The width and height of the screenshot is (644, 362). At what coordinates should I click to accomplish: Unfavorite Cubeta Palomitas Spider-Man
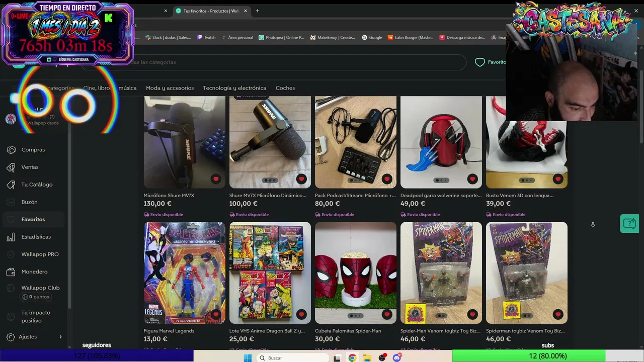(387, 315)
